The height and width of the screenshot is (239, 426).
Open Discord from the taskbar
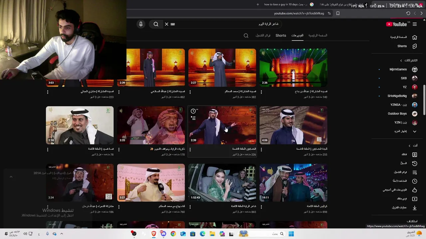click(x=163, y=234)
